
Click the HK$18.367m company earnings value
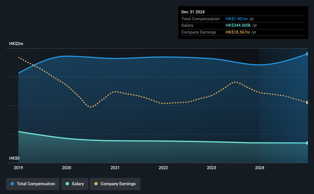(x=238, y=32)
